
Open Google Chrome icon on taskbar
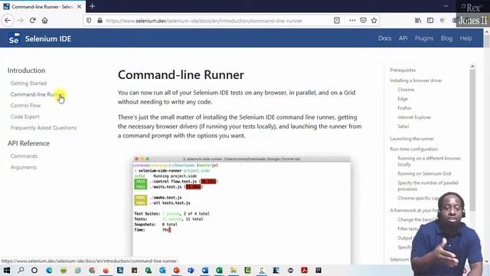click(92, 271)
